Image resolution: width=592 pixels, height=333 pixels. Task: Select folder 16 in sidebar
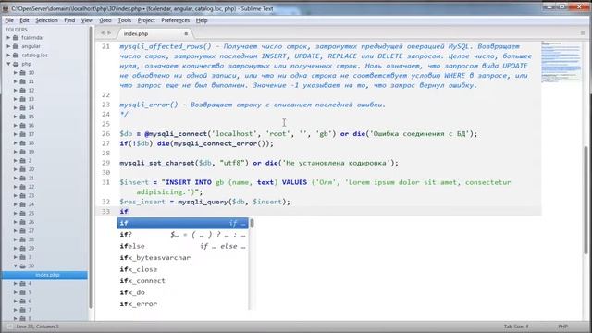31,126
